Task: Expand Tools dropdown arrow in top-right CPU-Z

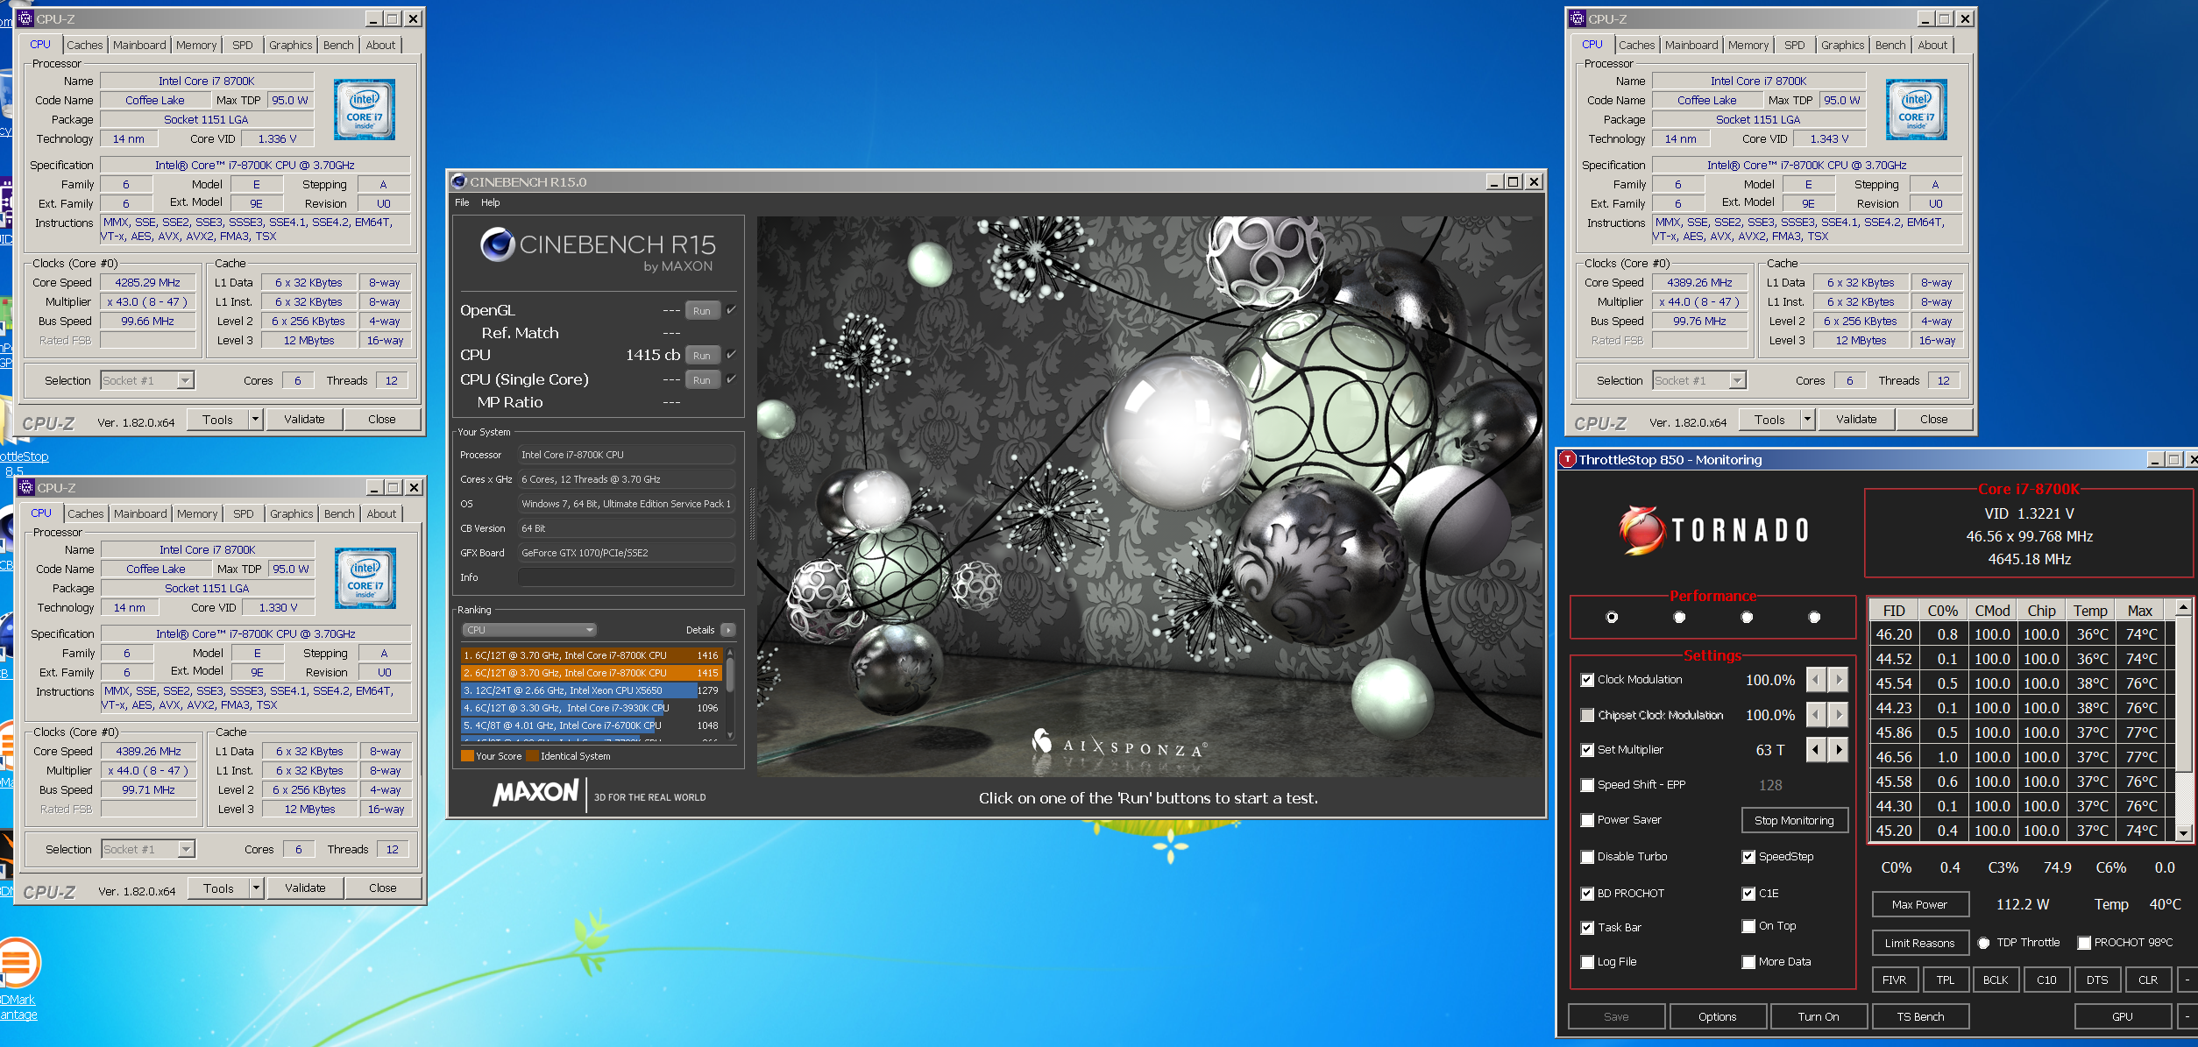Action: [x=1806, y=420]
